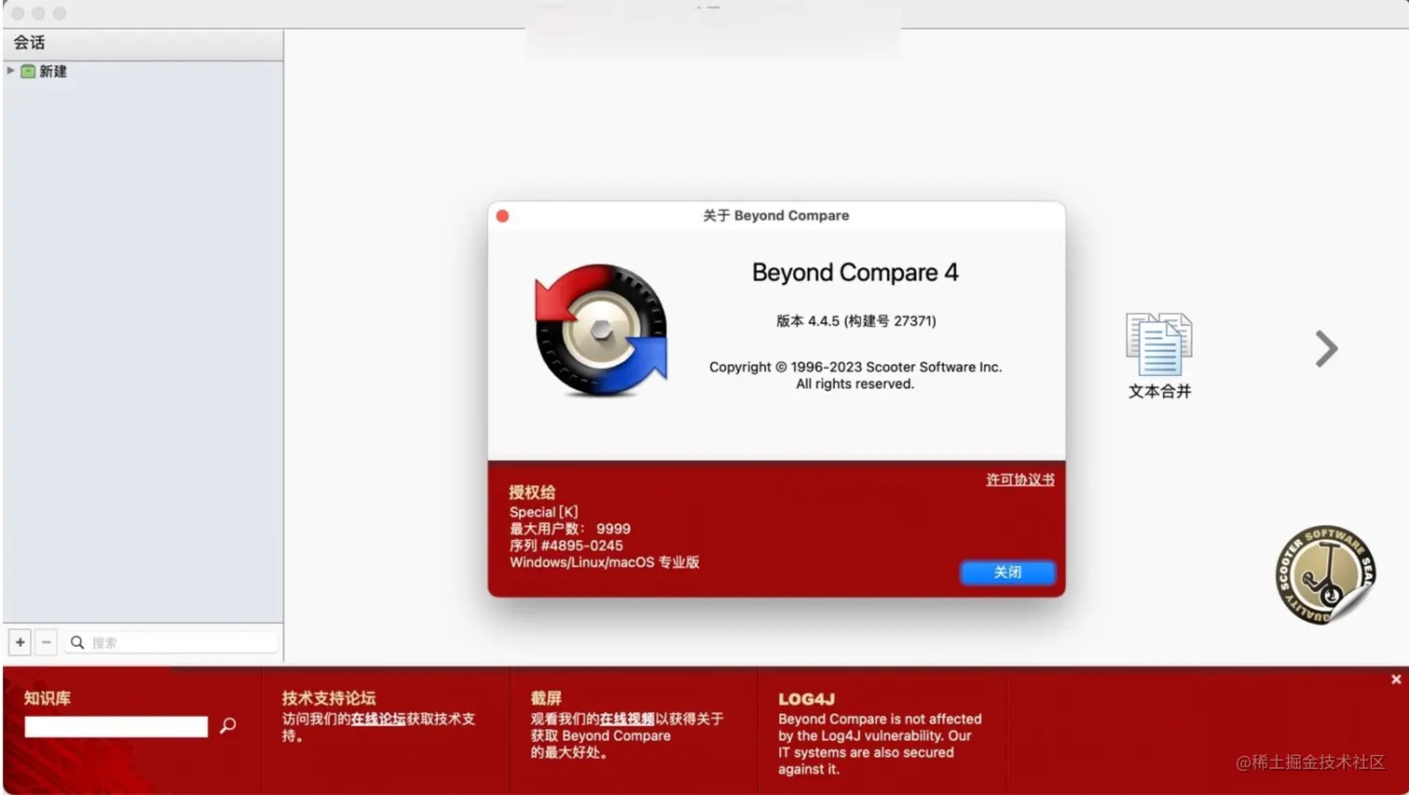Click the 截屏 heading in tips panel
The image size is (1409, 795).
tap(546, 698)
